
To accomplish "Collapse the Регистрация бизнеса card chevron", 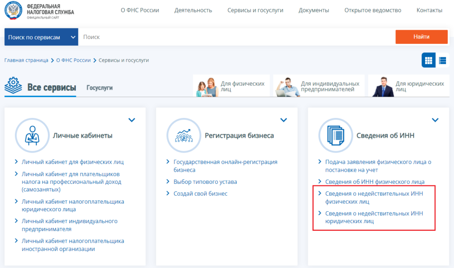I will point(284,120).
